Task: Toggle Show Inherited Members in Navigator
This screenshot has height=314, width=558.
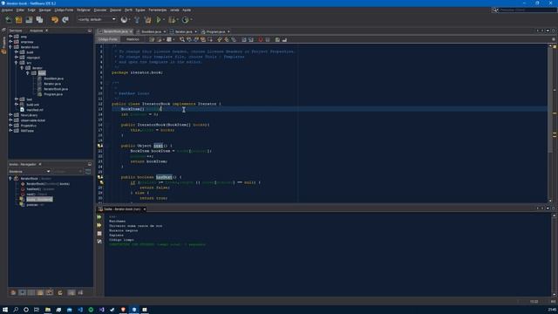Action: [x=13, y=292]
